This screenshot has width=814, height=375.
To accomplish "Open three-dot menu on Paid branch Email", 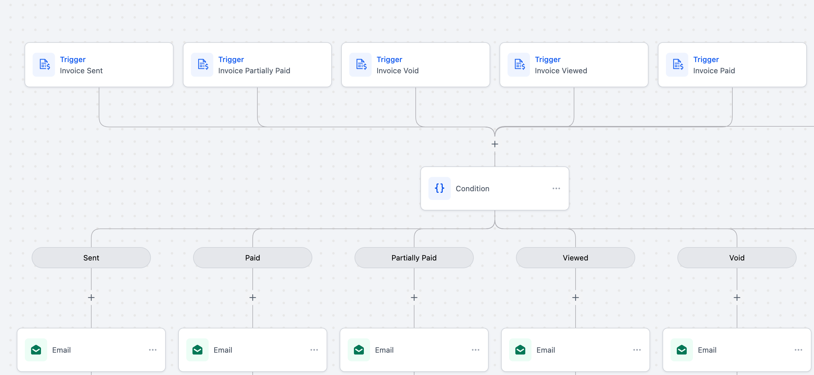I will coord(314,350).
